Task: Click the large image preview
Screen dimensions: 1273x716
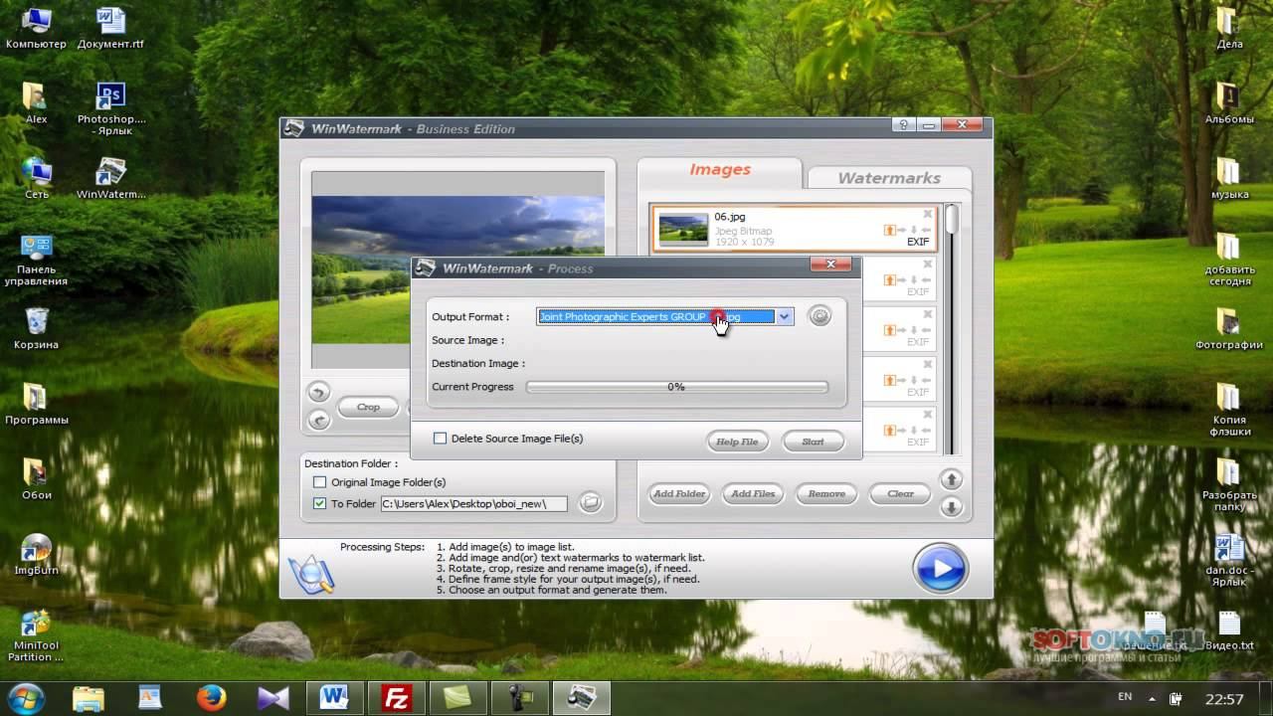Action: (458, 268)
